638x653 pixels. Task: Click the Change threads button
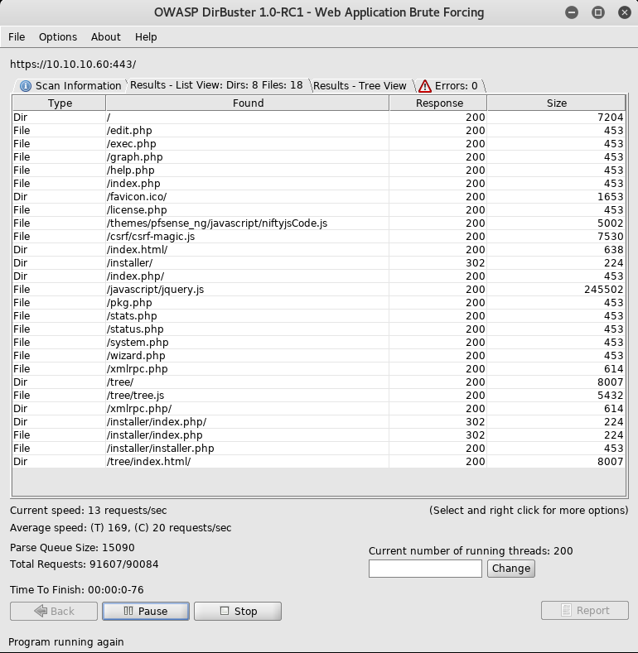tap(510, 569)
